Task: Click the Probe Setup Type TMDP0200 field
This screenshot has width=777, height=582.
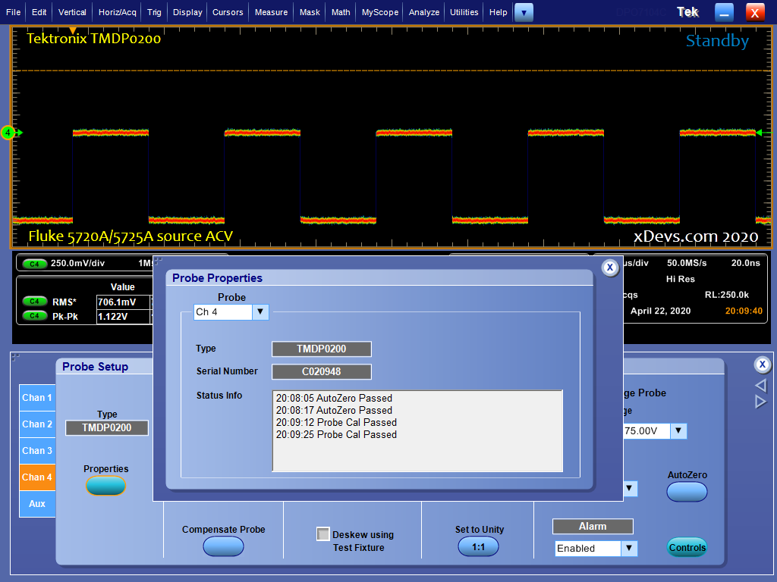Action: click(107, 428)
